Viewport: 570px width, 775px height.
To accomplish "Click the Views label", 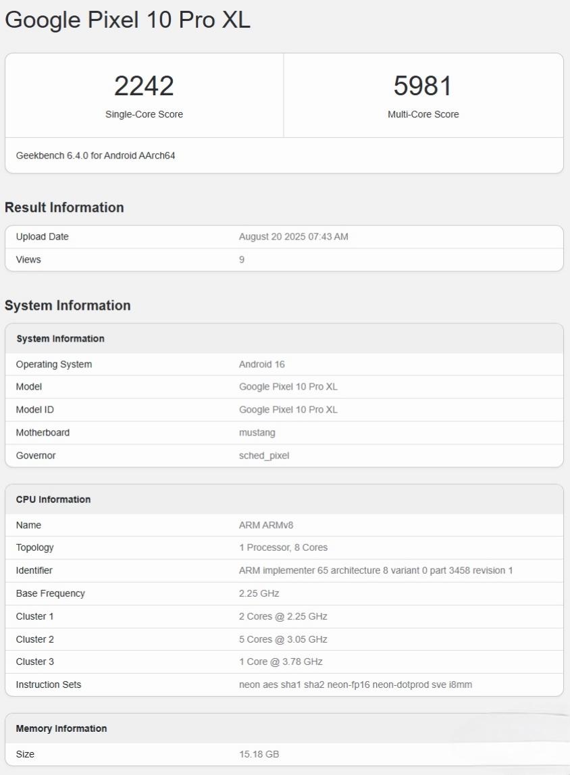I will click(28, 259).
